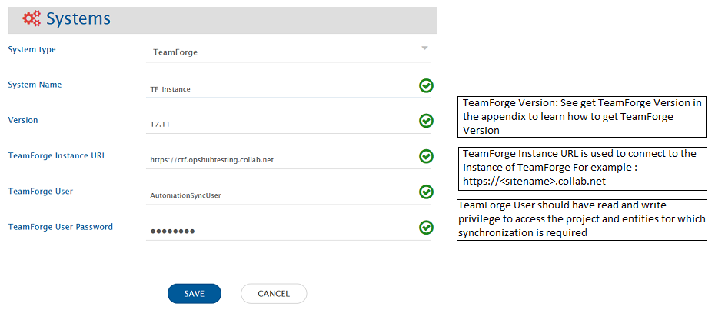The height and width of the screenshot is (310, 715).
Task: Click the TeamForge Version help note
Action: pos(581,116)
